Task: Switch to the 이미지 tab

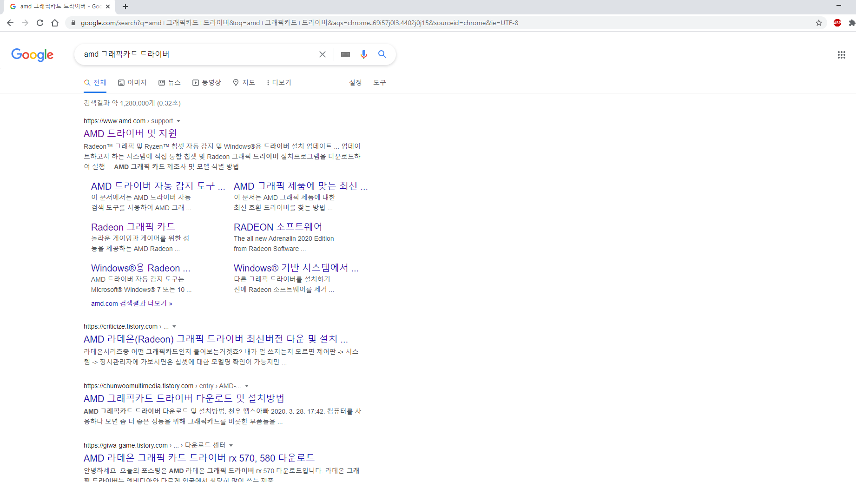Action: [132, 82]
